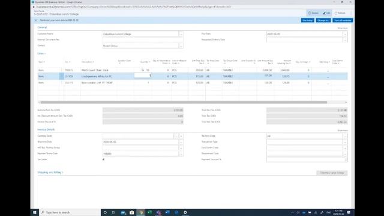Open the Requested Delivery Date picker

click(345, 40)
